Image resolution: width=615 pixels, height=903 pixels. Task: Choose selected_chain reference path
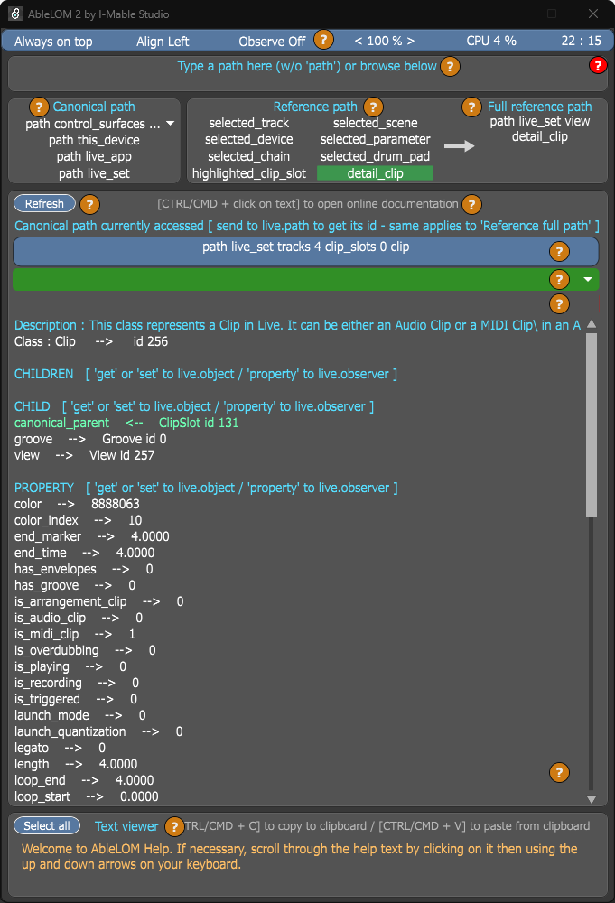pyautogui.click(x=248, y=156)
